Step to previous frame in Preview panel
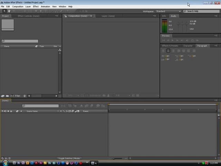 click(168, 40)
